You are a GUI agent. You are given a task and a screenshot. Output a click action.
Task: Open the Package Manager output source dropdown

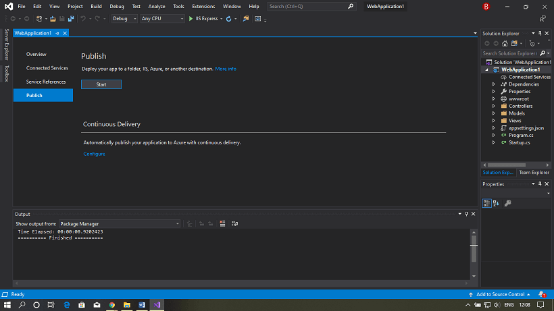pos(120,224)
